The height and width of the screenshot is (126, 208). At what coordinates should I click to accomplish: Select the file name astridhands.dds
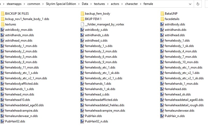[x=175, y=30]
